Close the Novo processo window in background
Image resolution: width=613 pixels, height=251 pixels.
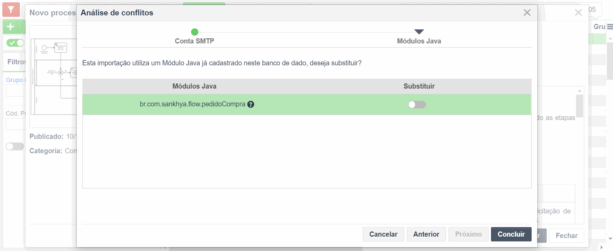[x=578, y=13]
